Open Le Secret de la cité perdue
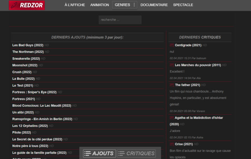The height and width of the screenshot is (159, 251). point(37,139)
